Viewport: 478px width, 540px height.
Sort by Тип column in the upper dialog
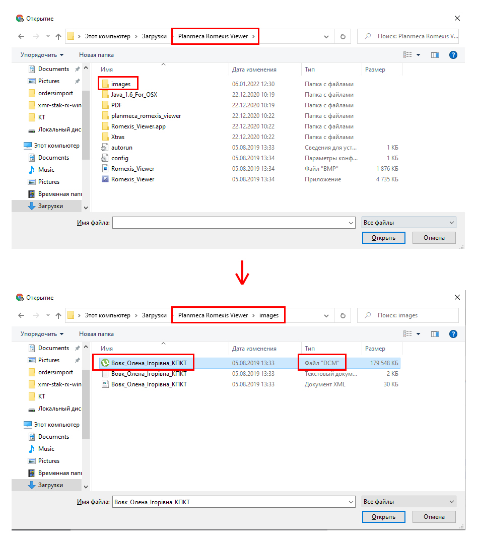point(310,70)
